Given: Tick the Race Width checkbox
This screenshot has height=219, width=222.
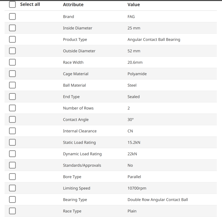Looking at the screenshot, I should click(12, 62).
